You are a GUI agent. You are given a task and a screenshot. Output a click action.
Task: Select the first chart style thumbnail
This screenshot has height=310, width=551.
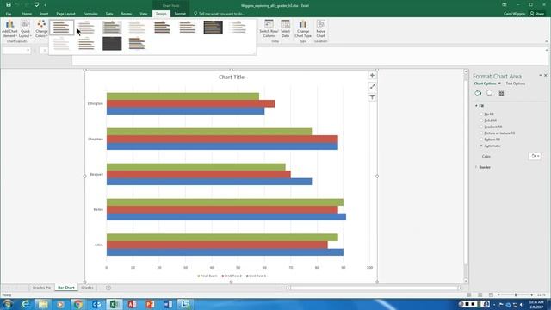tap(61, 28)
